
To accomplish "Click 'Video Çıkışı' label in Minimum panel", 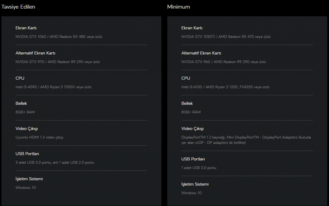I will [x=192, y=129].
